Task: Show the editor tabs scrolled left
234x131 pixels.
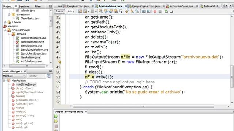Action: coord(223,6)
